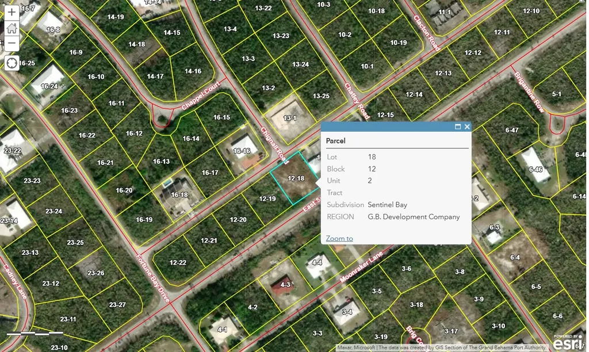Image resolution: width=589 pixels, height=352 pixels.
Task: Select parcel 5-1
Action: 557,94
